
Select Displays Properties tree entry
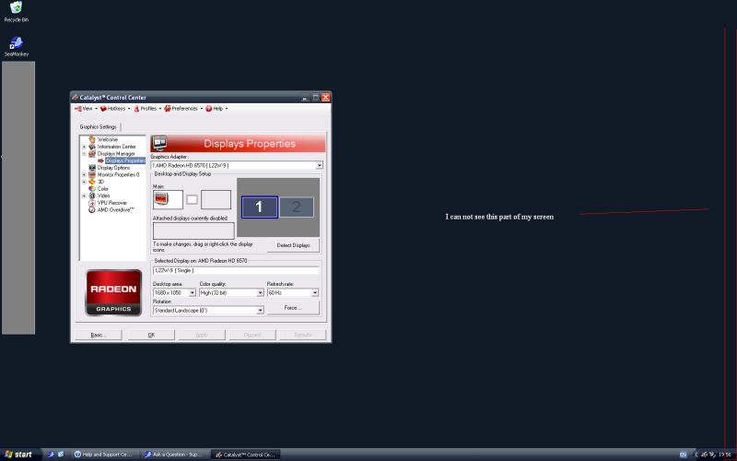point(125,160)
